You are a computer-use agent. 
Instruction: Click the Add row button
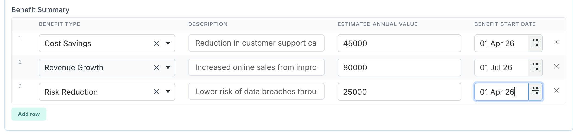29,114
